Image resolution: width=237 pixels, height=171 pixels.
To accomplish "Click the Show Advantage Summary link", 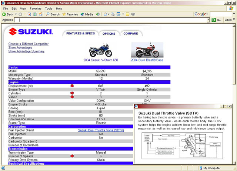I will click(x=26, y=51).
